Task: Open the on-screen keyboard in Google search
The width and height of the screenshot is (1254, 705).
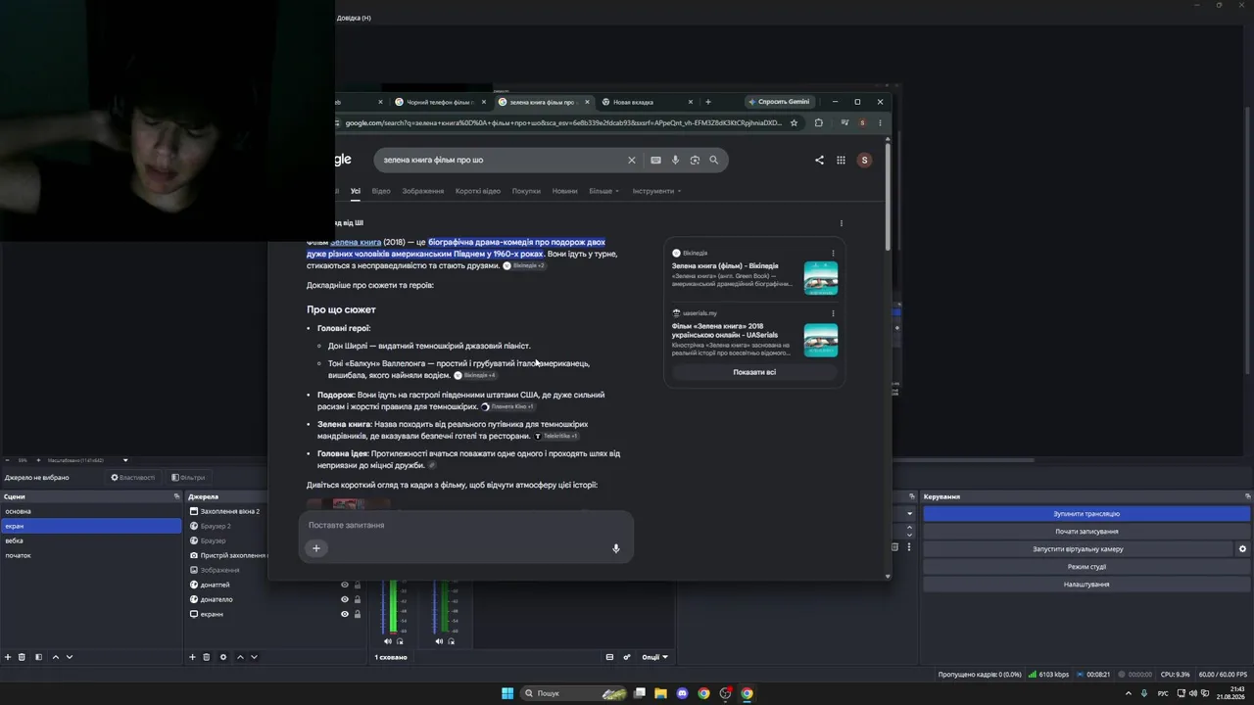Action: pos(655,160)
